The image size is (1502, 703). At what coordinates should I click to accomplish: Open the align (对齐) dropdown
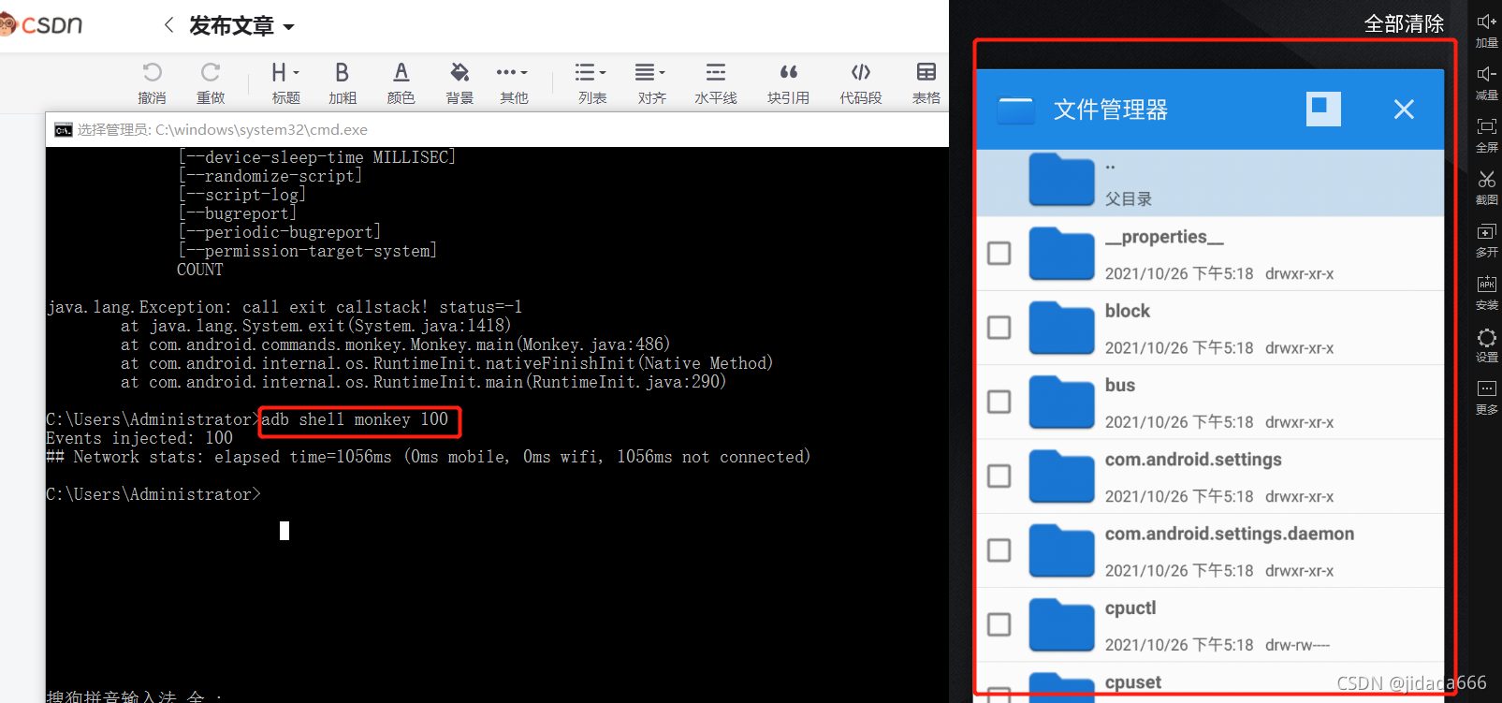[650, 72]
